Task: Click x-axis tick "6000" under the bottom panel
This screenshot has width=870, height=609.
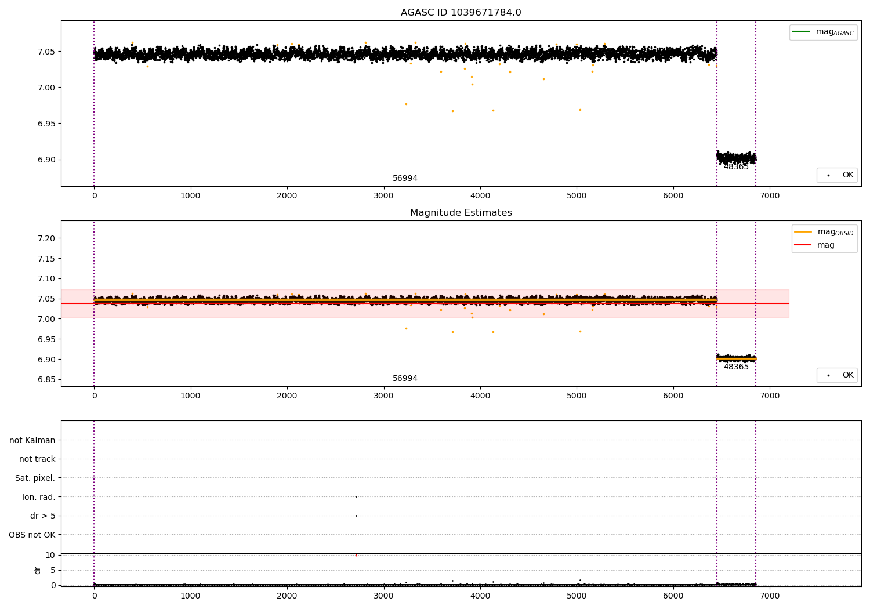Action: point(673,596)
